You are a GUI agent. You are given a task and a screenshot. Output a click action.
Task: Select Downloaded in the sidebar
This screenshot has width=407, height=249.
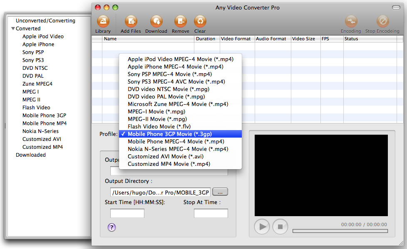tap(31, 155)
